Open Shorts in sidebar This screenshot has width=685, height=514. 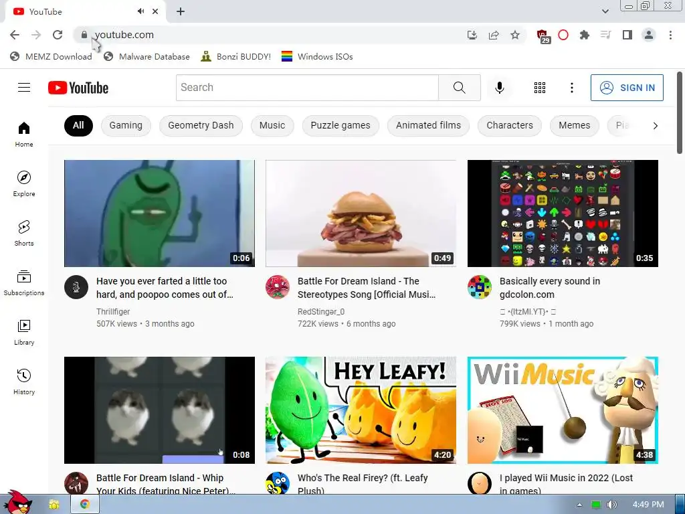(x=24, y=233)
